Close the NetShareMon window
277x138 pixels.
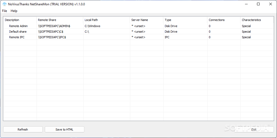tap(271, 4)
